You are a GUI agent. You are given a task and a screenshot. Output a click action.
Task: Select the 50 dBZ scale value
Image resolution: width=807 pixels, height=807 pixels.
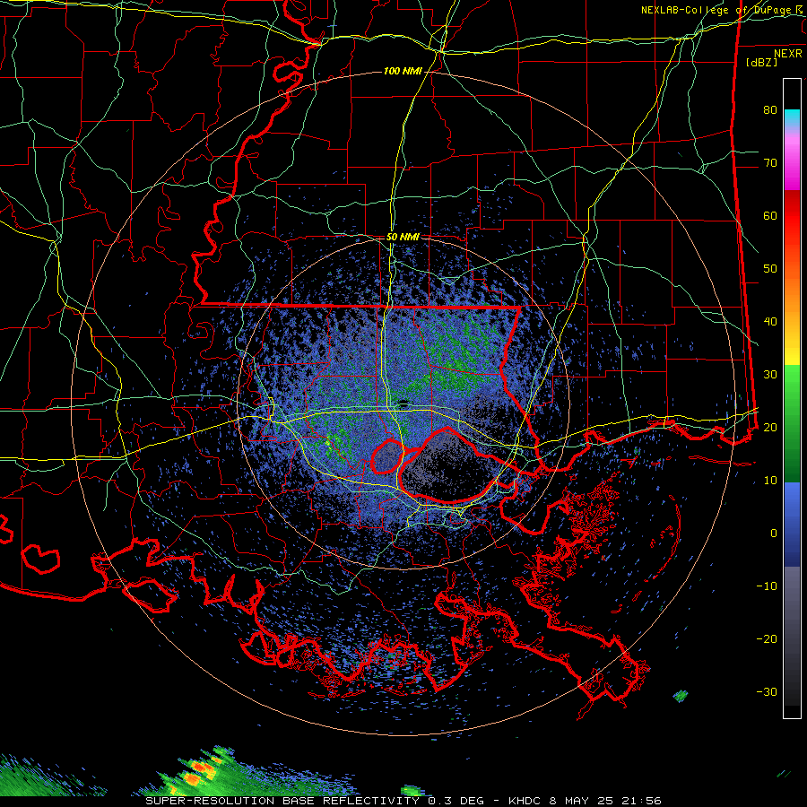point(770,269)
